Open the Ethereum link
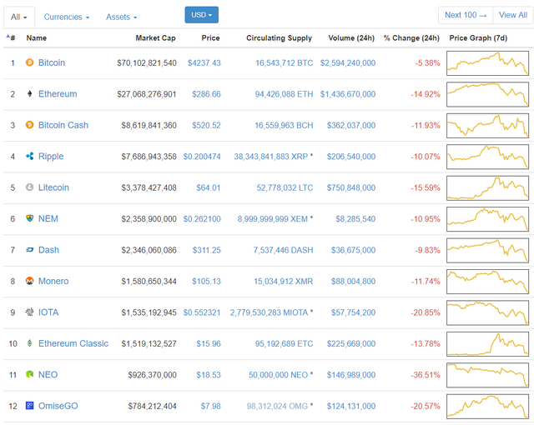 pyautogui.click(x=58, y=94)
